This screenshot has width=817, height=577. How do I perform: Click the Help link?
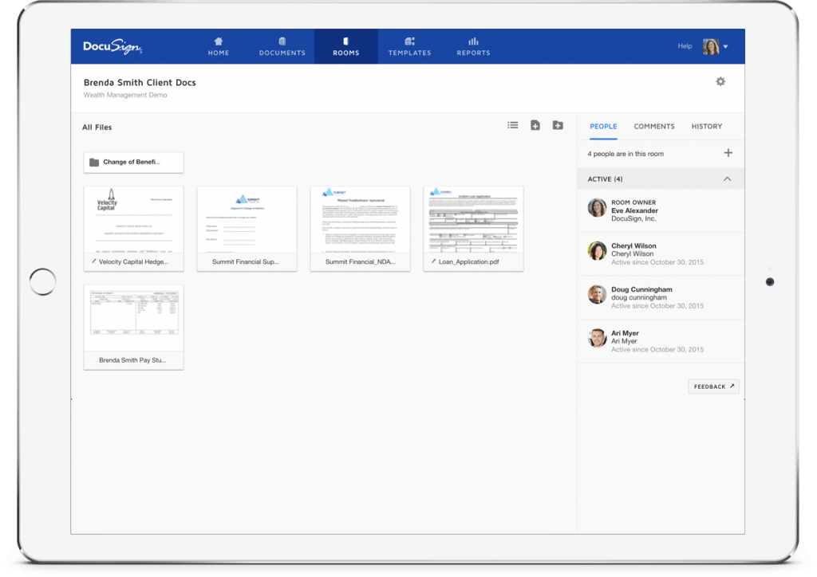click(685, 46)
